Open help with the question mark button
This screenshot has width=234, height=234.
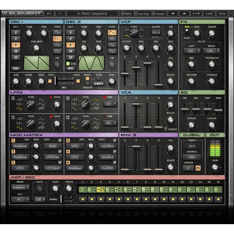click(231, 14)
